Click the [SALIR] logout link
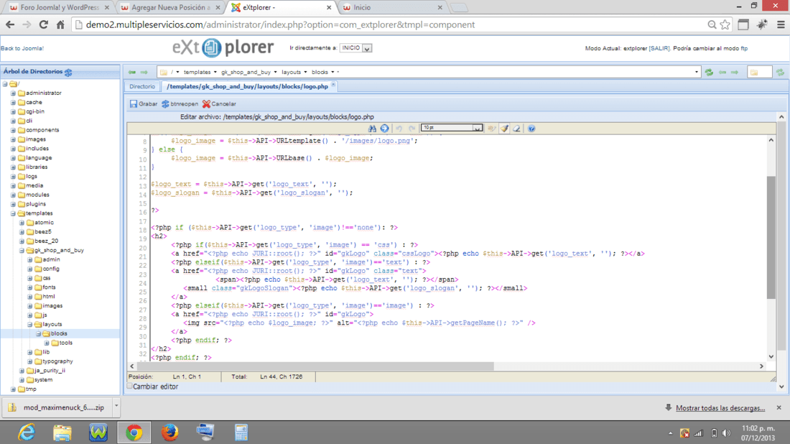The width and height of the screenshot is (790, 444). pyautogui.click(x=659, y=48)
